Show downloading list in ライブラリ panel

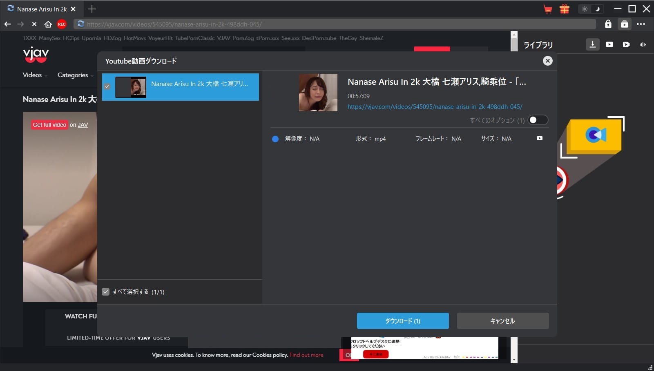593,44
